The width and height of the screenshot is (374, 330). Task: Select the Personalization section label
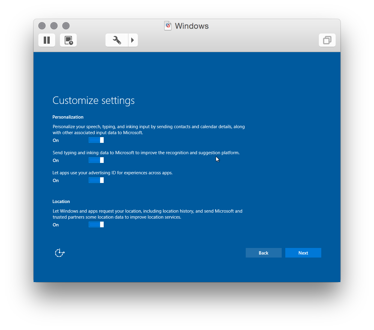68,117
